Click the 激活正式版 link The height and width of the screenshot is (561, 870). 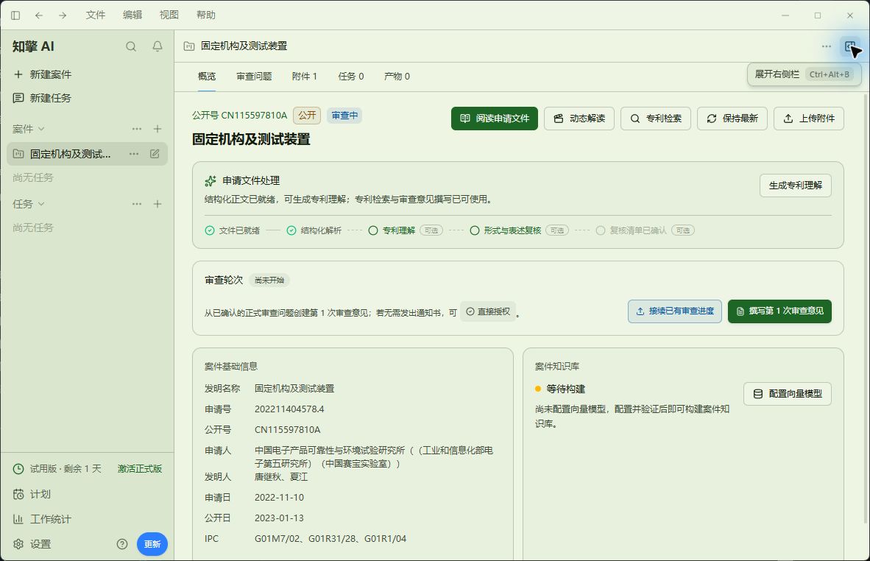140,469
